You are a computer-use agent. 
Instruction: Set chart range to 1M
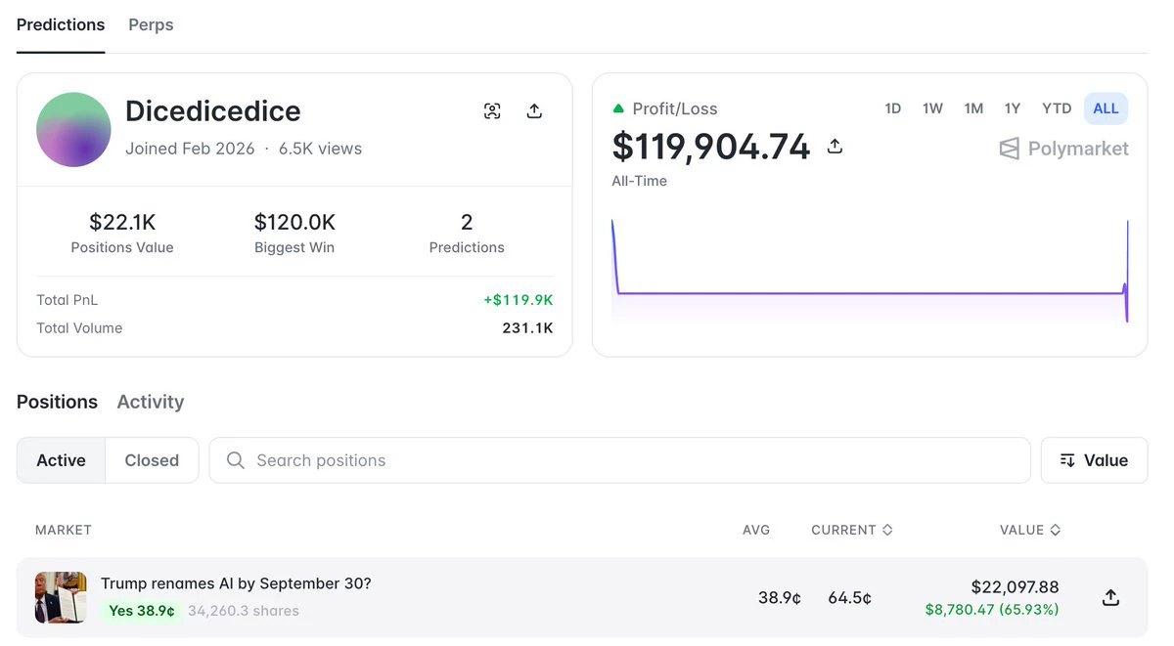coord(973,108)
